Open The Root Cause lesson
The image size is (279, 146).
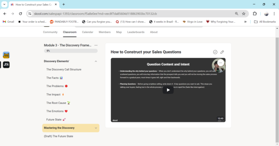(58, 103)
